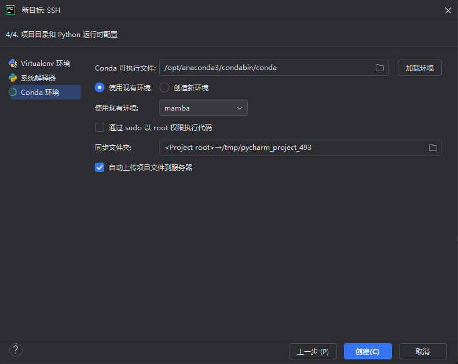Click the 创建(C) button
The image size is (458, 364).
(x=368, y=351)
